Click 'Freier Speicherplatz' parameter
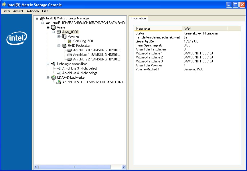The width and height of the screenshot is (247, 171). pos(149,45)
